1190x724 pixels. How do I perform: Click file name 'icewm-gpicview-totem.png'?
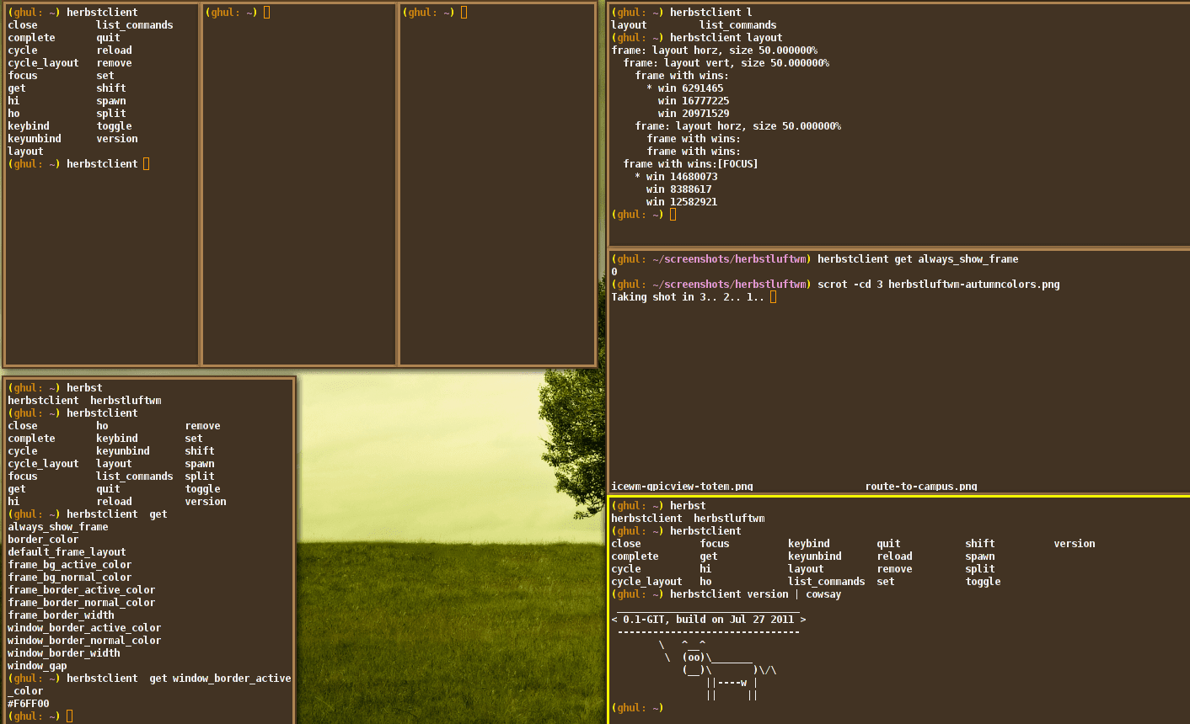682,487
